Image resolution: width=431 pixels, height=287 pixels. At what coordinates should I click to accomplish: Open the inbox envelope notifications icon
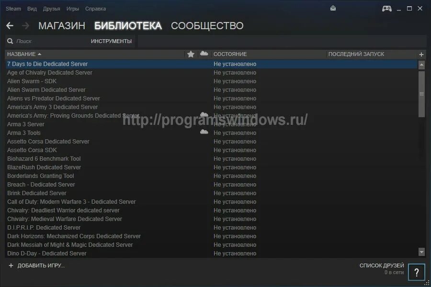point(333,8)
